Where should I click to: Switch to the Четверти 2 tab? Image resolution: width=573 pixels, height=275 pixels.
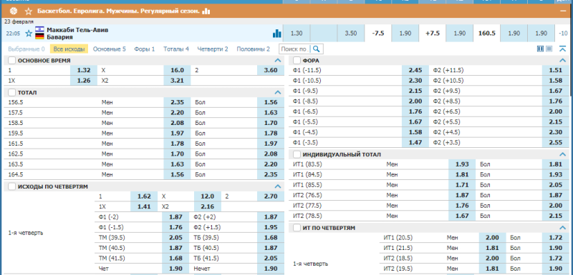(213, 49)
